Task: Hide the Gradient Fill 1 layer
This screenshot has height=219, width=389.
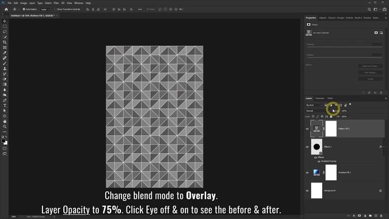Action: click(307, 173)
